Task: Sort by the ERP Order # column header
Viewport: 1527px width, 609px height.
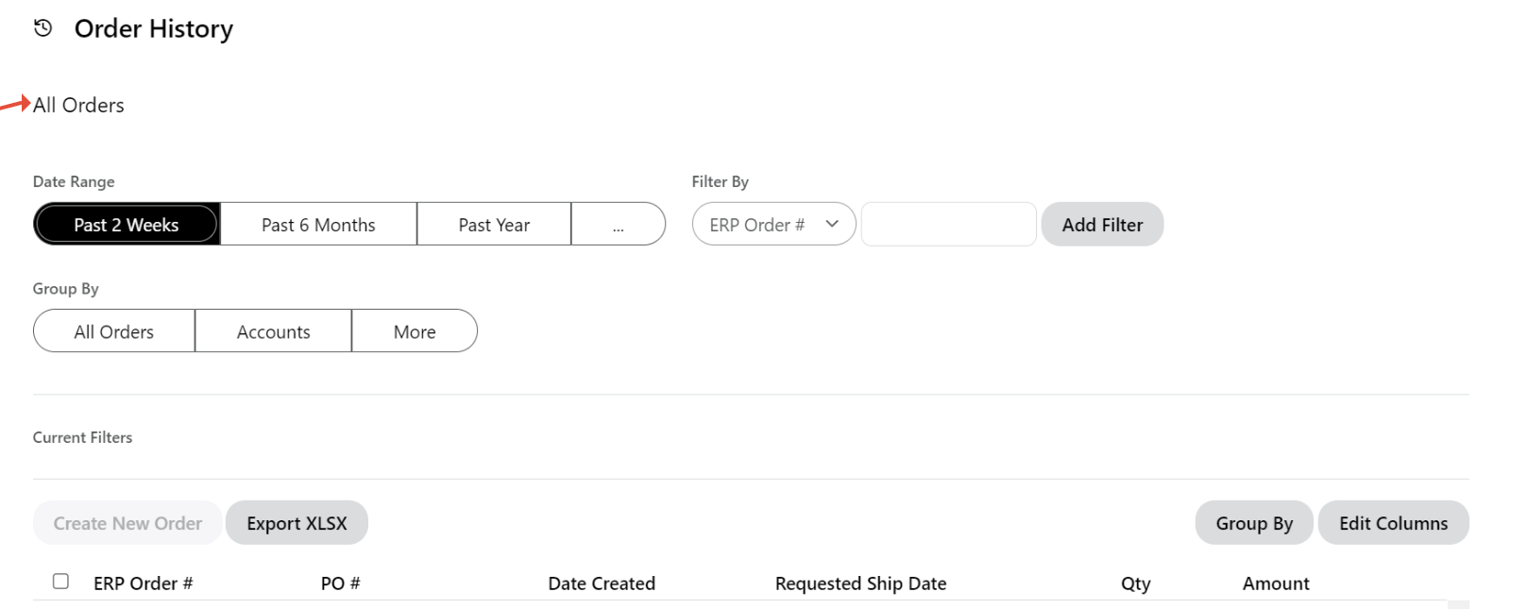Action: pyautogui.click(x=144, y=584)
